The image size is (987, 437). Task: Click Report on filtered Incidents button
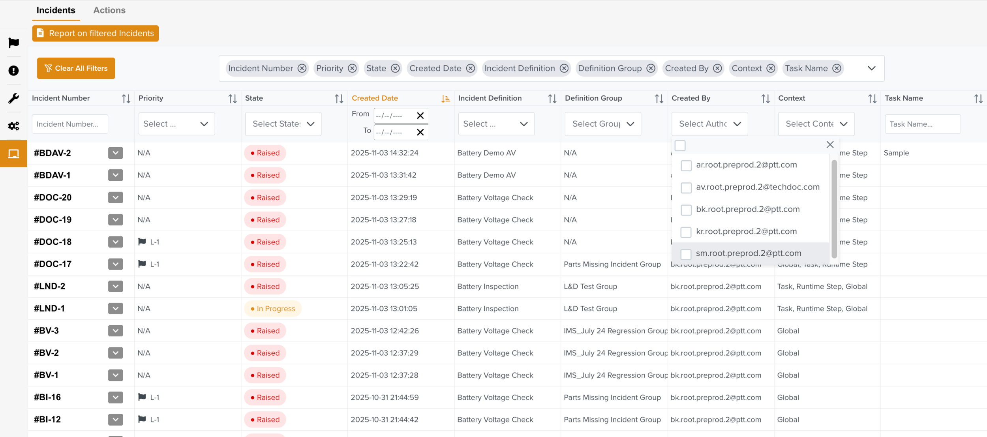[96, 34]
